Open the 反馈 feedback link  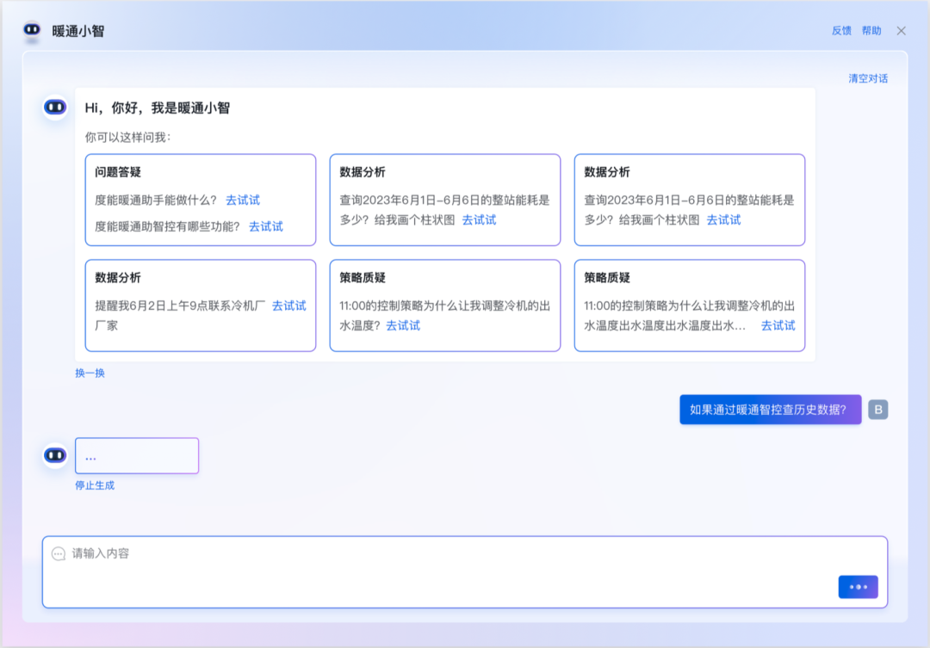coord(841,31)
